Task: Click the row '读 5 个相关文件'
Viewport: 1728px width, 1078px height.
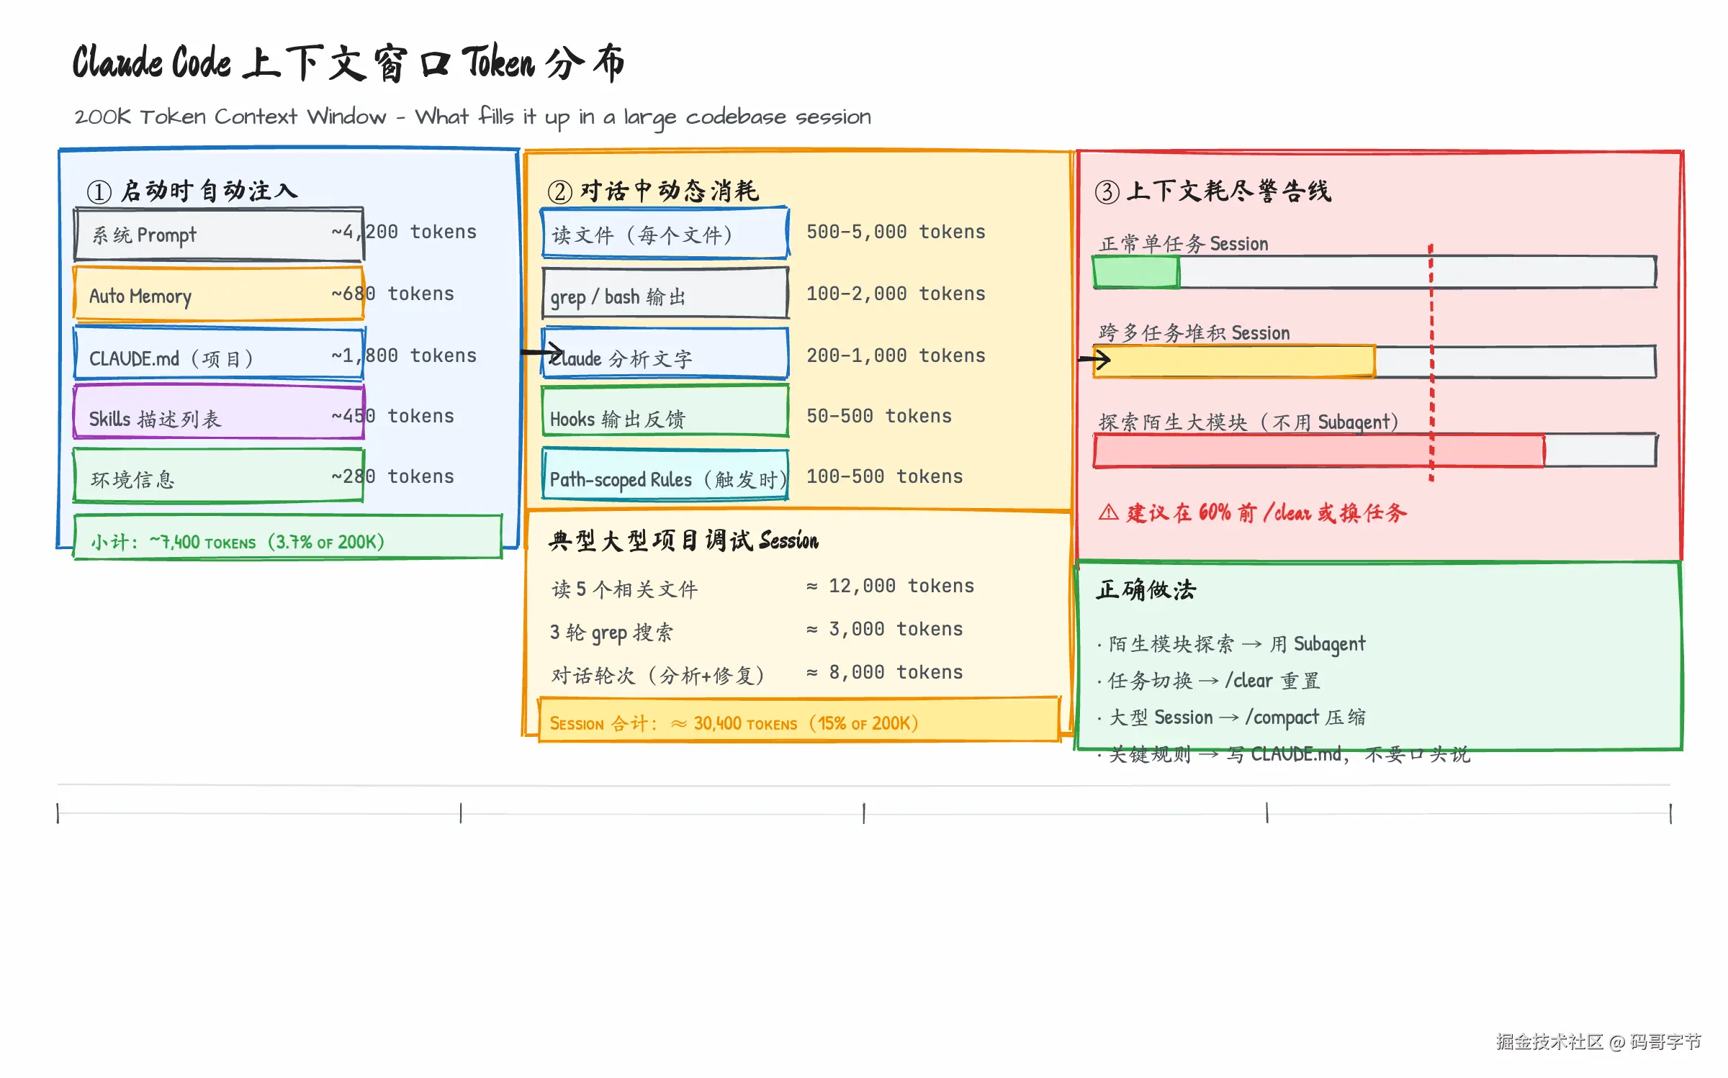Action: click(x=625, y=589)
